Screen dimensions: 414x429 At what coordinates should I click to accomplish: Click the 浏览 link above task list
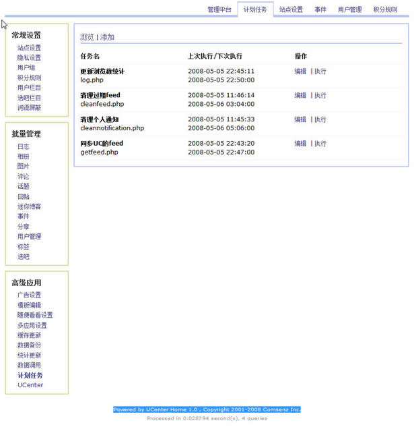click(87, 37)
